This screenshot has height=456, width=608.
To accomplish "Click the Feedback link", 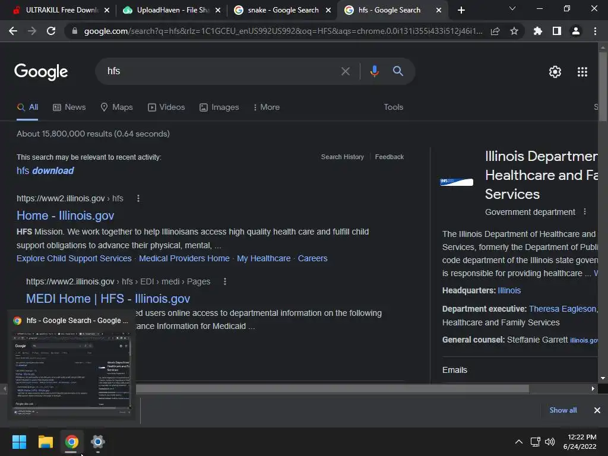I will click(389, 157).
